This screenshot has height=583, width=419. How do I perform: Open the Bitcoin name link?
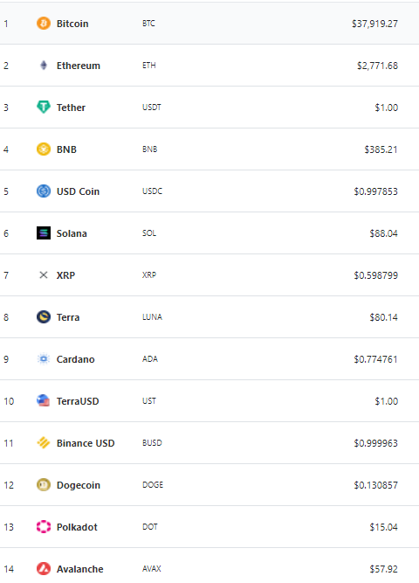pos(72,24)
